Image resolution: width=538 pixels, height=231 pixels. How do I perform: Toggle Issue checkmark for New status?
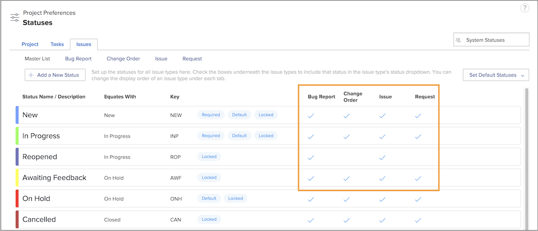(x=382, y=115)
